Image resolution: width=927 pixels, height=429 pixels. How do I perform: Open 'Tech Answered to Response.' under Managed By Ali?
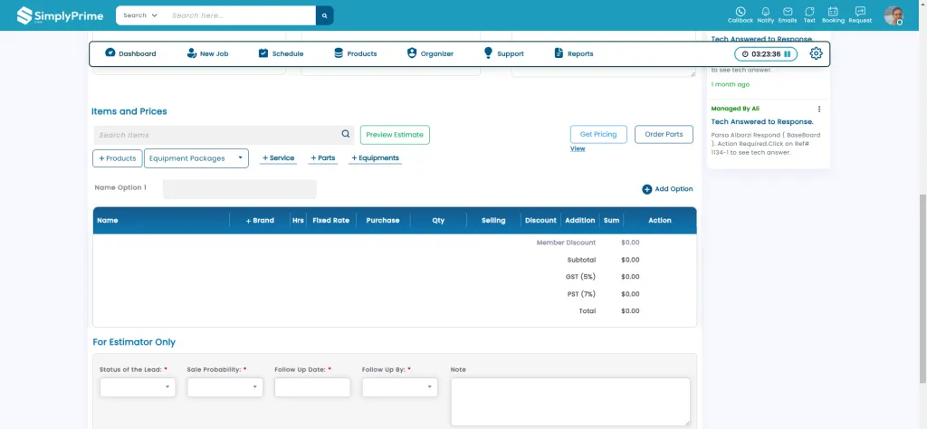pyautogui.click(x=762, y=121)
